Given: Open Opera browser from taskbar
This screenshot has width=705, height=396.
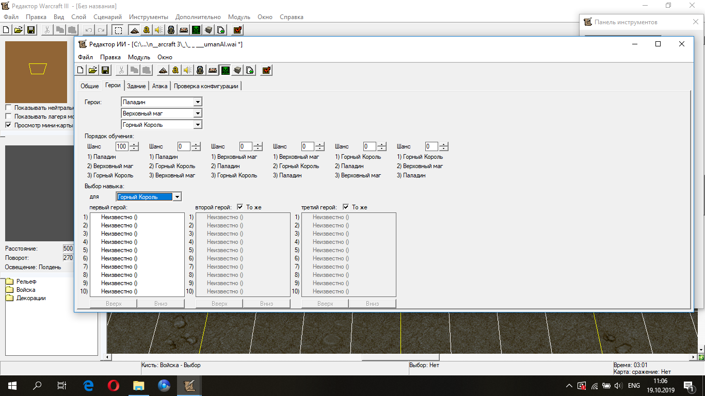Looking at the screenshot, I should tap(114, 385).
